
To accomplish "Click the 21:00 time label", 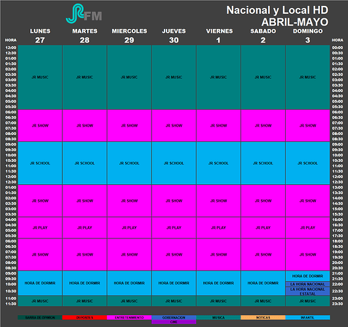I will pyautogui.click(x=338, y=273).
